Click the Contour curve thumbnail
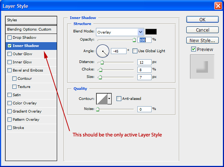224x167 pixels. (102, 98)
